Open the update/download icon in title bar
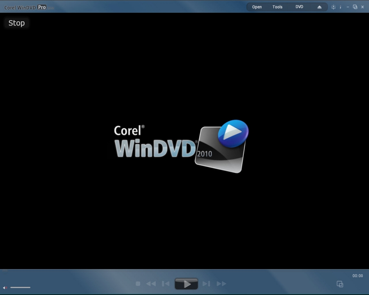 point(333,7)
